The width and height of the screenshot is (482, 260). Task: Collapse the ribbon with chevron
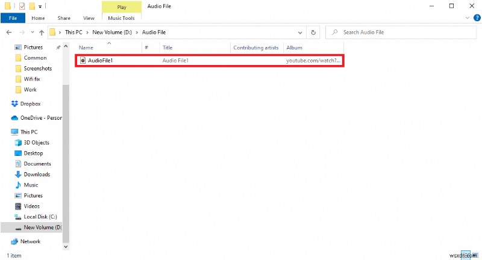tap(468, 18)
